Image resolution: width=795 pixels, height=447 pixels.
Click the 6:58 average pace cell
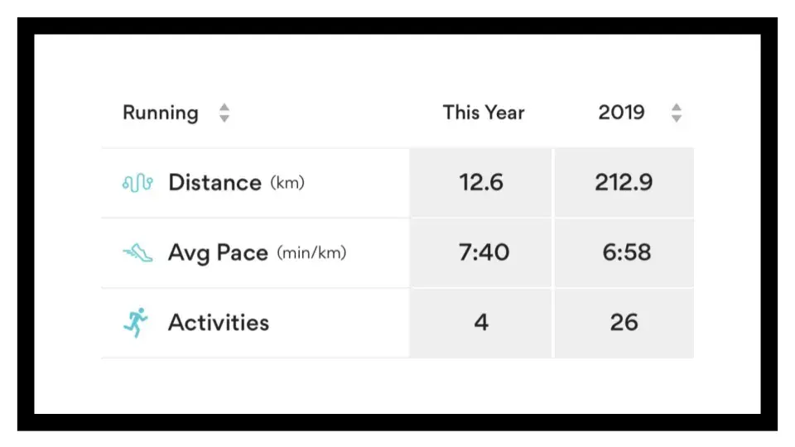pyautogui.click(x=624, y=253)
